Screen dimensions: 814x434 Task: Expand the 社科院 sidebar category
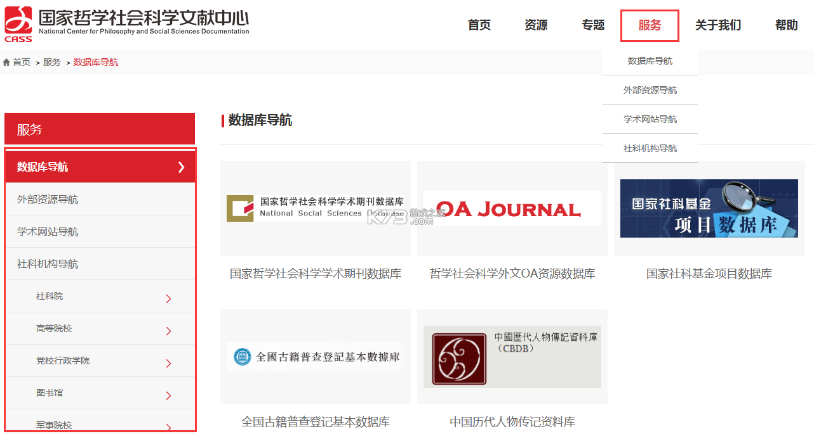click(168, 296)
